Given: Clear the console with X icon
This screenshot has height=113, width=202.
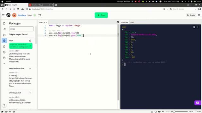Looking at the screenshot, I should coord(197,27).
